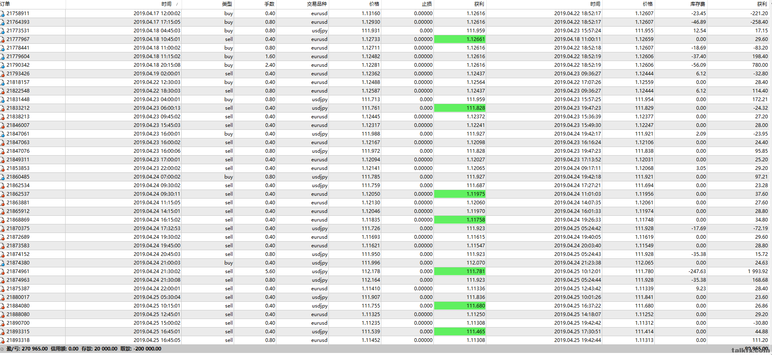Click the green highlighted 111.465 cell
The image size is (772, 355).
coord(460,332)
